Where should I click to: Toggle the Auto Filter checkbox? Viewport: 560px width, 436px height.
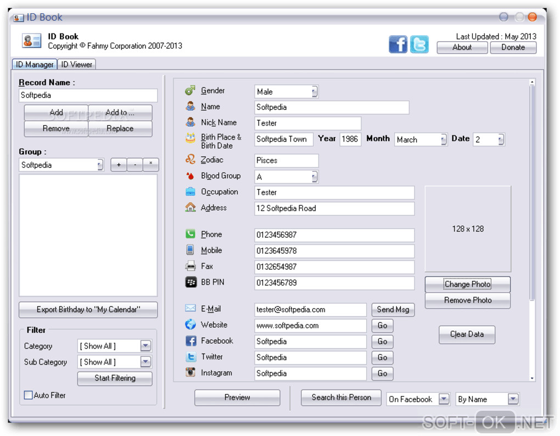pos(28,395)
